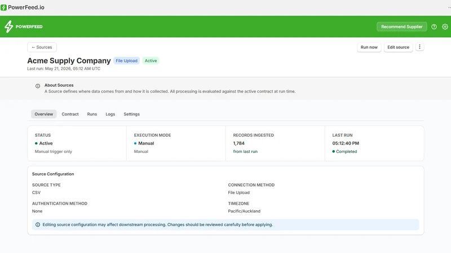Click None under AUTHENTICATION METHOD
This screenshot has height=253, width=451.
37,211
